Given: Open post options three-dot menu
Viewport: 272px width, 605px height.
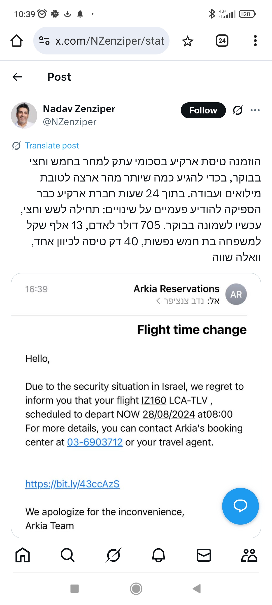Looking at the screenshot, I should pyautogui.click(x=255, y=110).
